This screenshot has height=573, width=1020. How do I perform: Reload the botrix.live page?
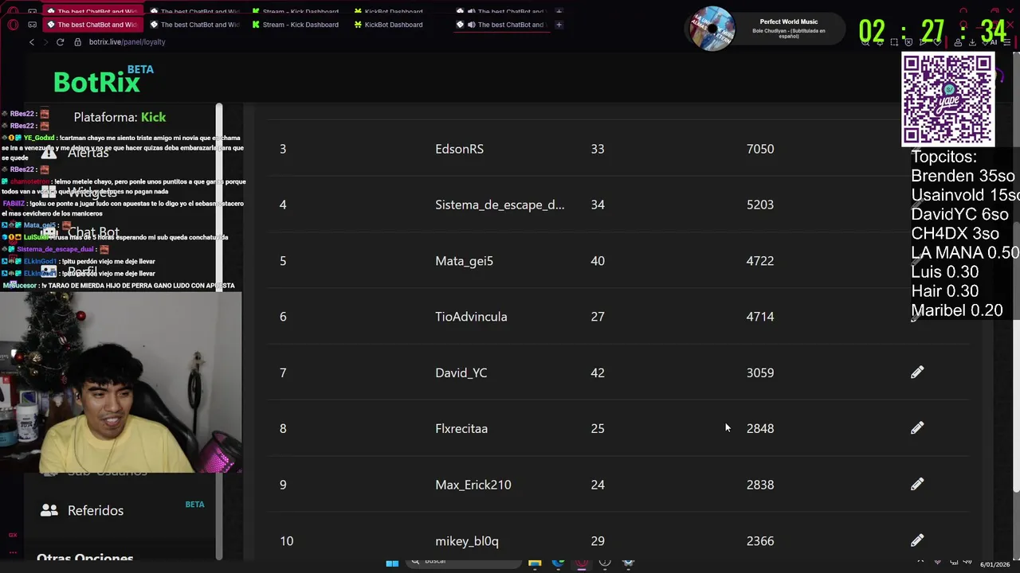pos(60,42)
